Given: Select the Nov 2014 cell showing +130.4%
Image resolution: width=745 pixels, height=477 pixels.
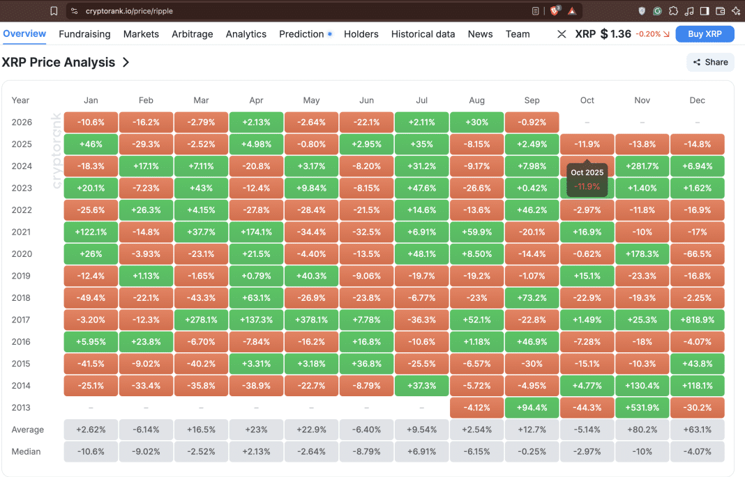Looking at the screenshot, I should (642, 386).
